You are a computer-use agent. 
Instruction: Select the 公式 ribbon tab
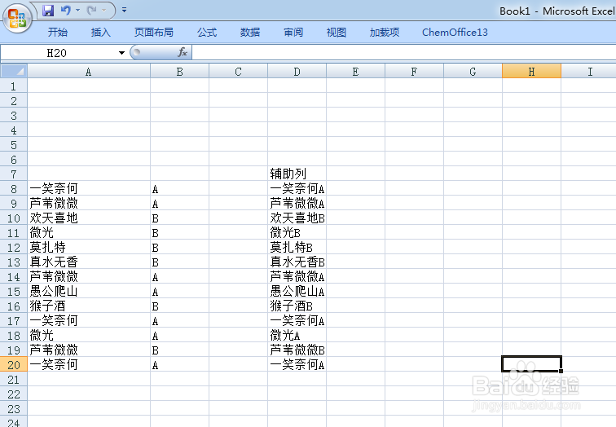coord(207,33)
